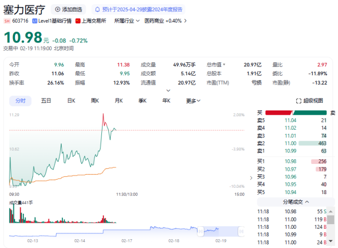
Task: Click the 最高 11.38 value
Action: [123, 65]
